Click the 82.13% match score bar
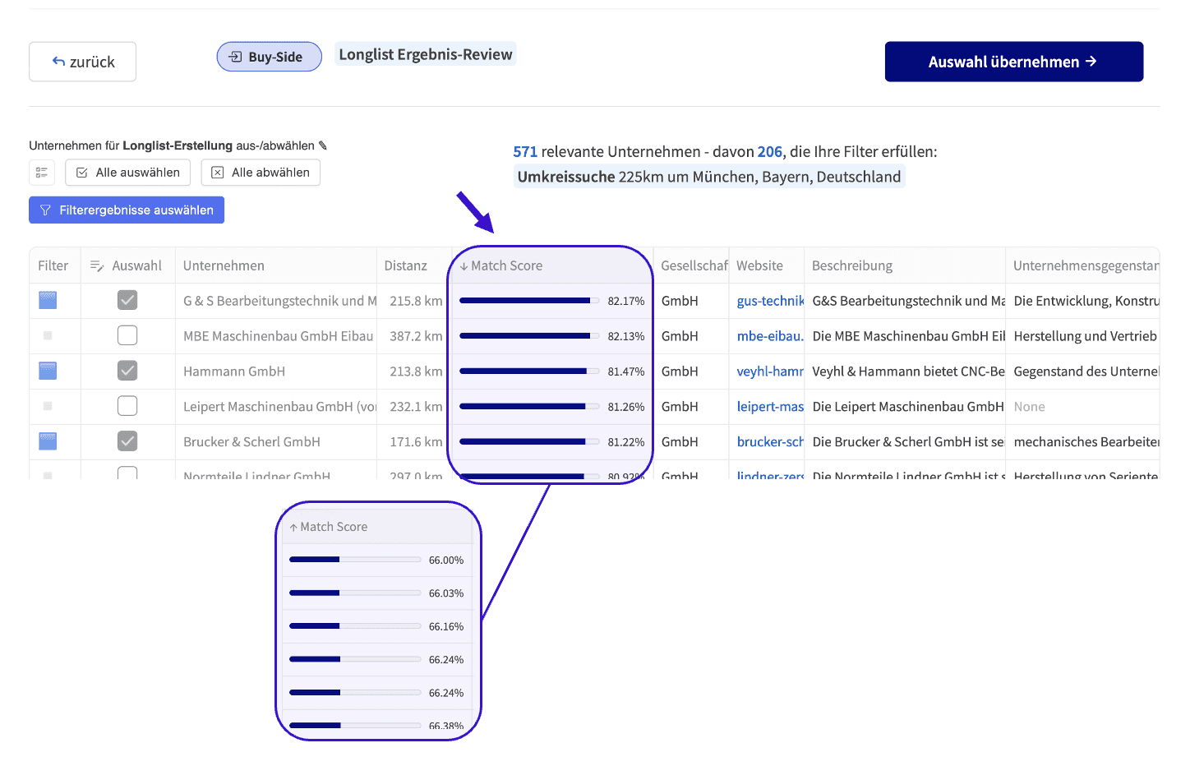The image size is (1190, 766). tap(529, 336)
